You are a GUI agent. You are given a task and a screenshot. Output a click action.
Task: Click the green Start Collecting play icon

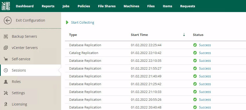click(x=67, y=22)
